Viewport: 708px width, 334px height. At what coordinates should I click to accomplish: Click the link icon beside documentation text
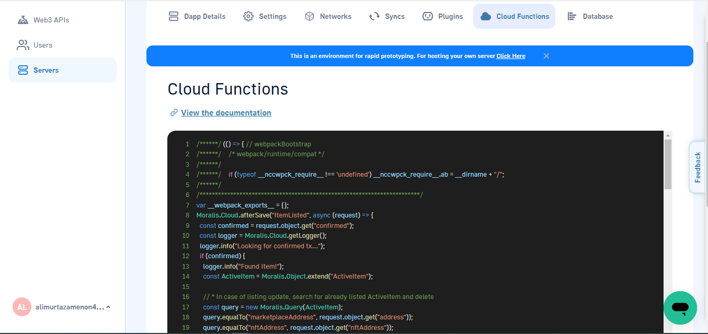click(174, 112)
